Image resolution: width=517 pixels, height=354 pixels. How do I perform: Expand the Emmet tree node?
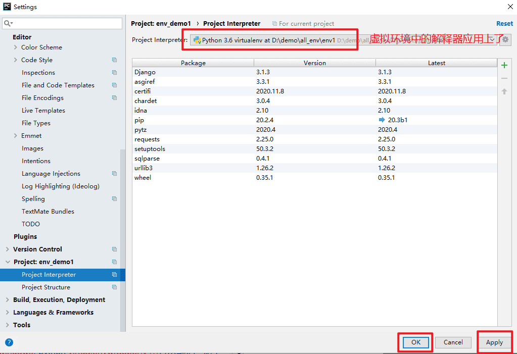pos(16,136)
